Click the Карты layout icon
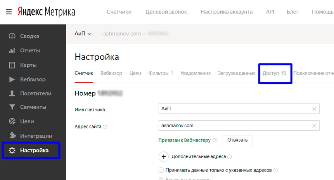The width and height of the screenshot is (334, 180). pyautogui.click(x=12, y=65)
